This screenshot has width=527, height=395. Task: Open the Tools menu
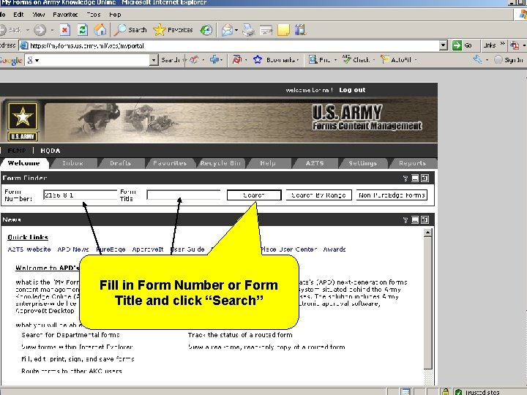pos(94,15)
